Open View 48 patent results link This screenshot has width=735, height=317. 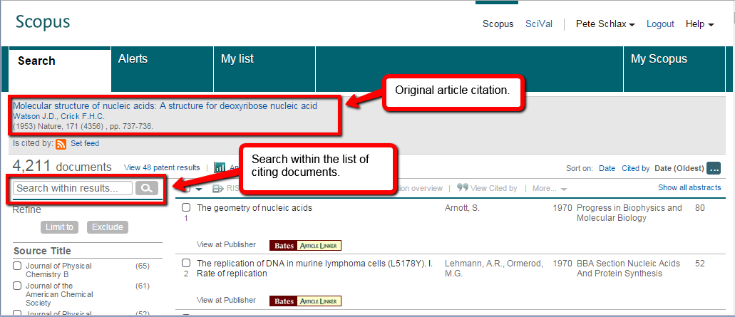[162, 167]
